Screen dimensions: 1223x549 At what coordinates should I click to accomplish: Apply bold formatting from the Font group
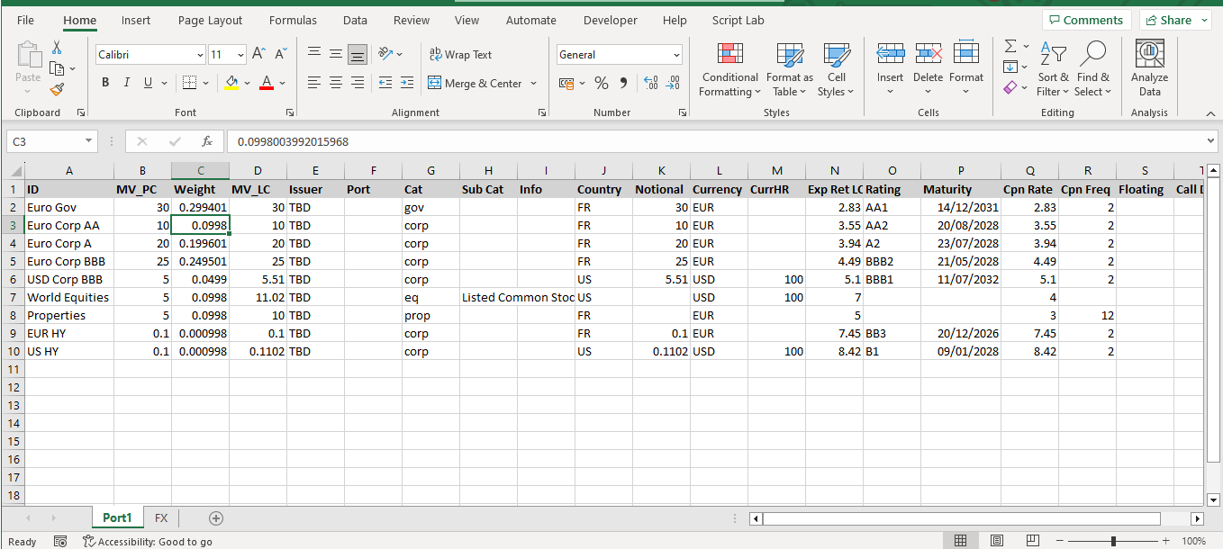[x=104, y=82]
